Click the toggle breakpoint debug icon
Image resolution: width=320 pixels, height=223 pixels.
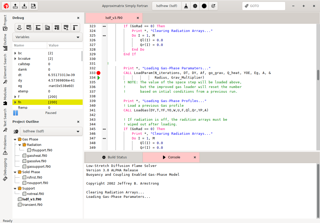tap(75, 27)
